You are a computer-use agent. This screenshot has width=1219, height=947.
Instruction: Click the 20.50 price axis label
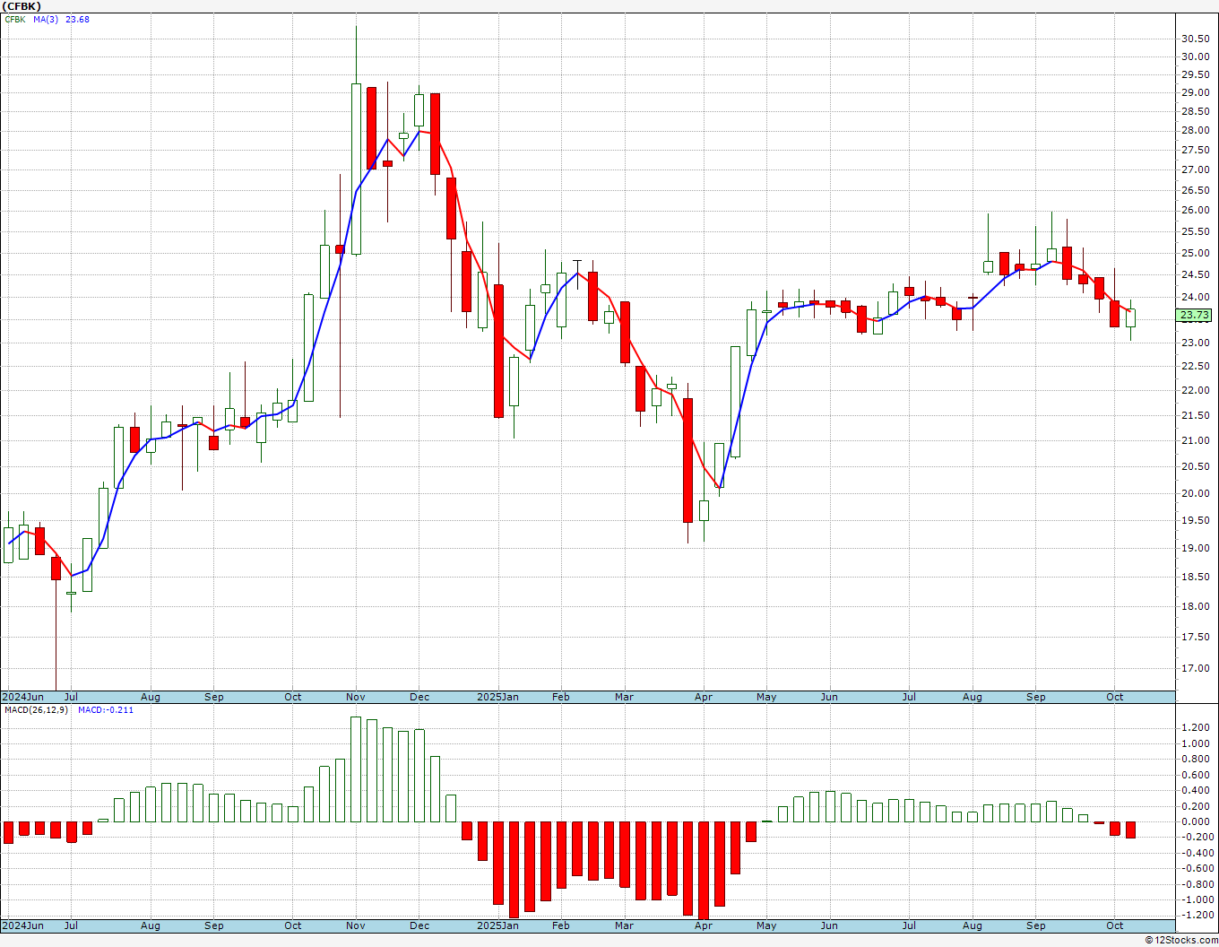point(1194,466)
